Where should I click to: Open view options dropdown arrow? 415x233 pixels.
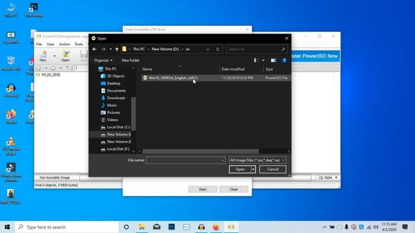[x=263, y=60]
